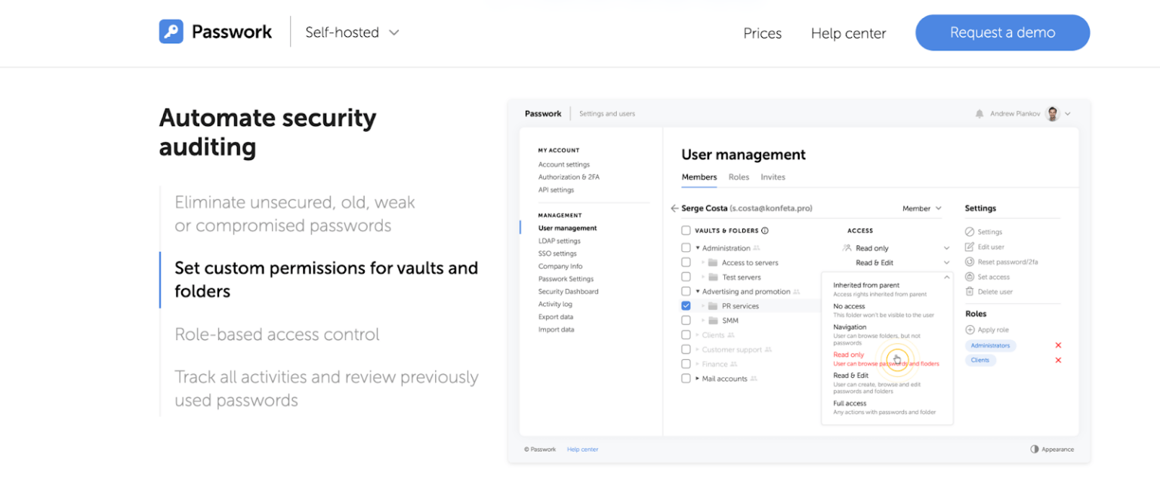Check the Test servers checkbox
This screenshot has width=1160, height=485.
pos(686,277)
